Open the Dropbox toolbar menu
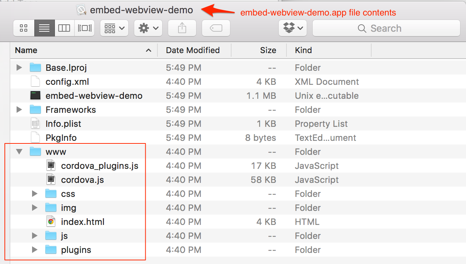Viewport: 466px width, 264px height. 293,28
